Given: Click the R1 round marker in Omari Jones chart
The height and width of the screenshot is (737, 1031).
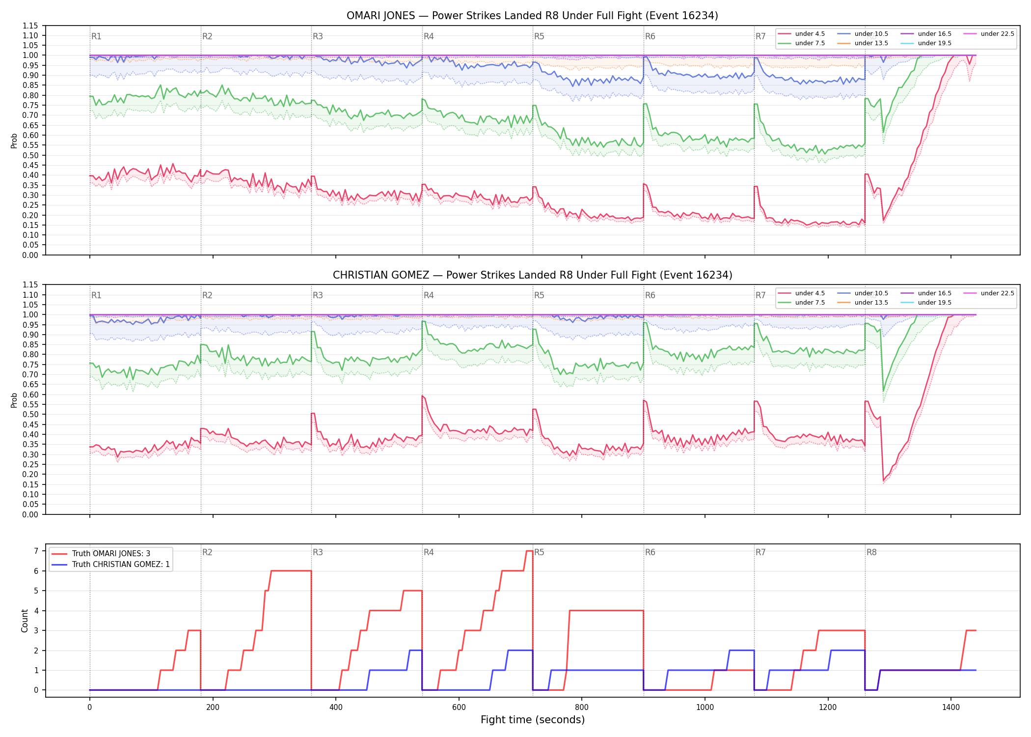Looking at the screenshot, I should (96, 36).
